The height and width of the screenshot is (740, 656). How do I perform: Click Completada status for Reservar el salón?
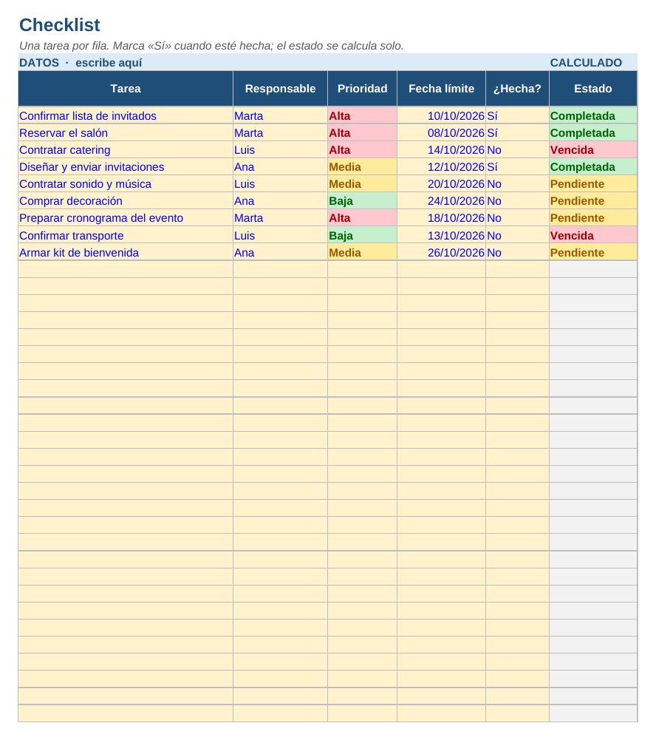[x=593, y=132]
